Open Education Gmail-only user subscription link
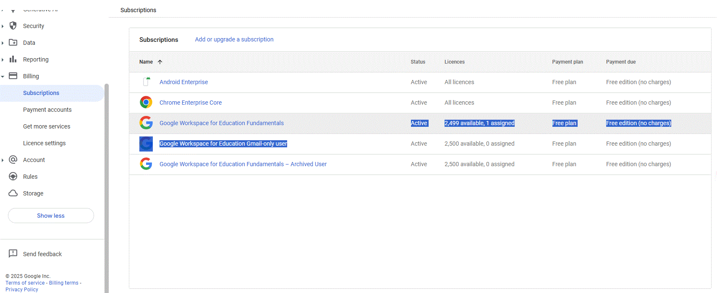Screen dimensions: 717x293 [x=223, y=144]
